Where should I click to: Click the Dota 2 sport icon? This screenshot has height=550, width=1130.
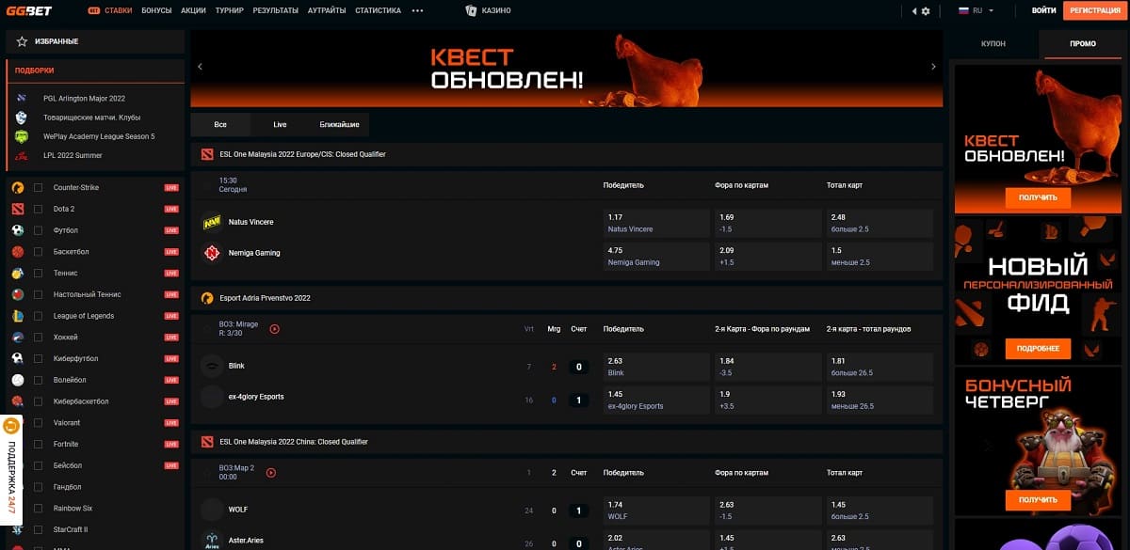pos(18,209)
